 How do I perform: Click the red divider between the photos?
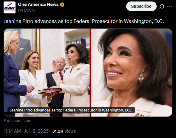(x=90, y=72)
